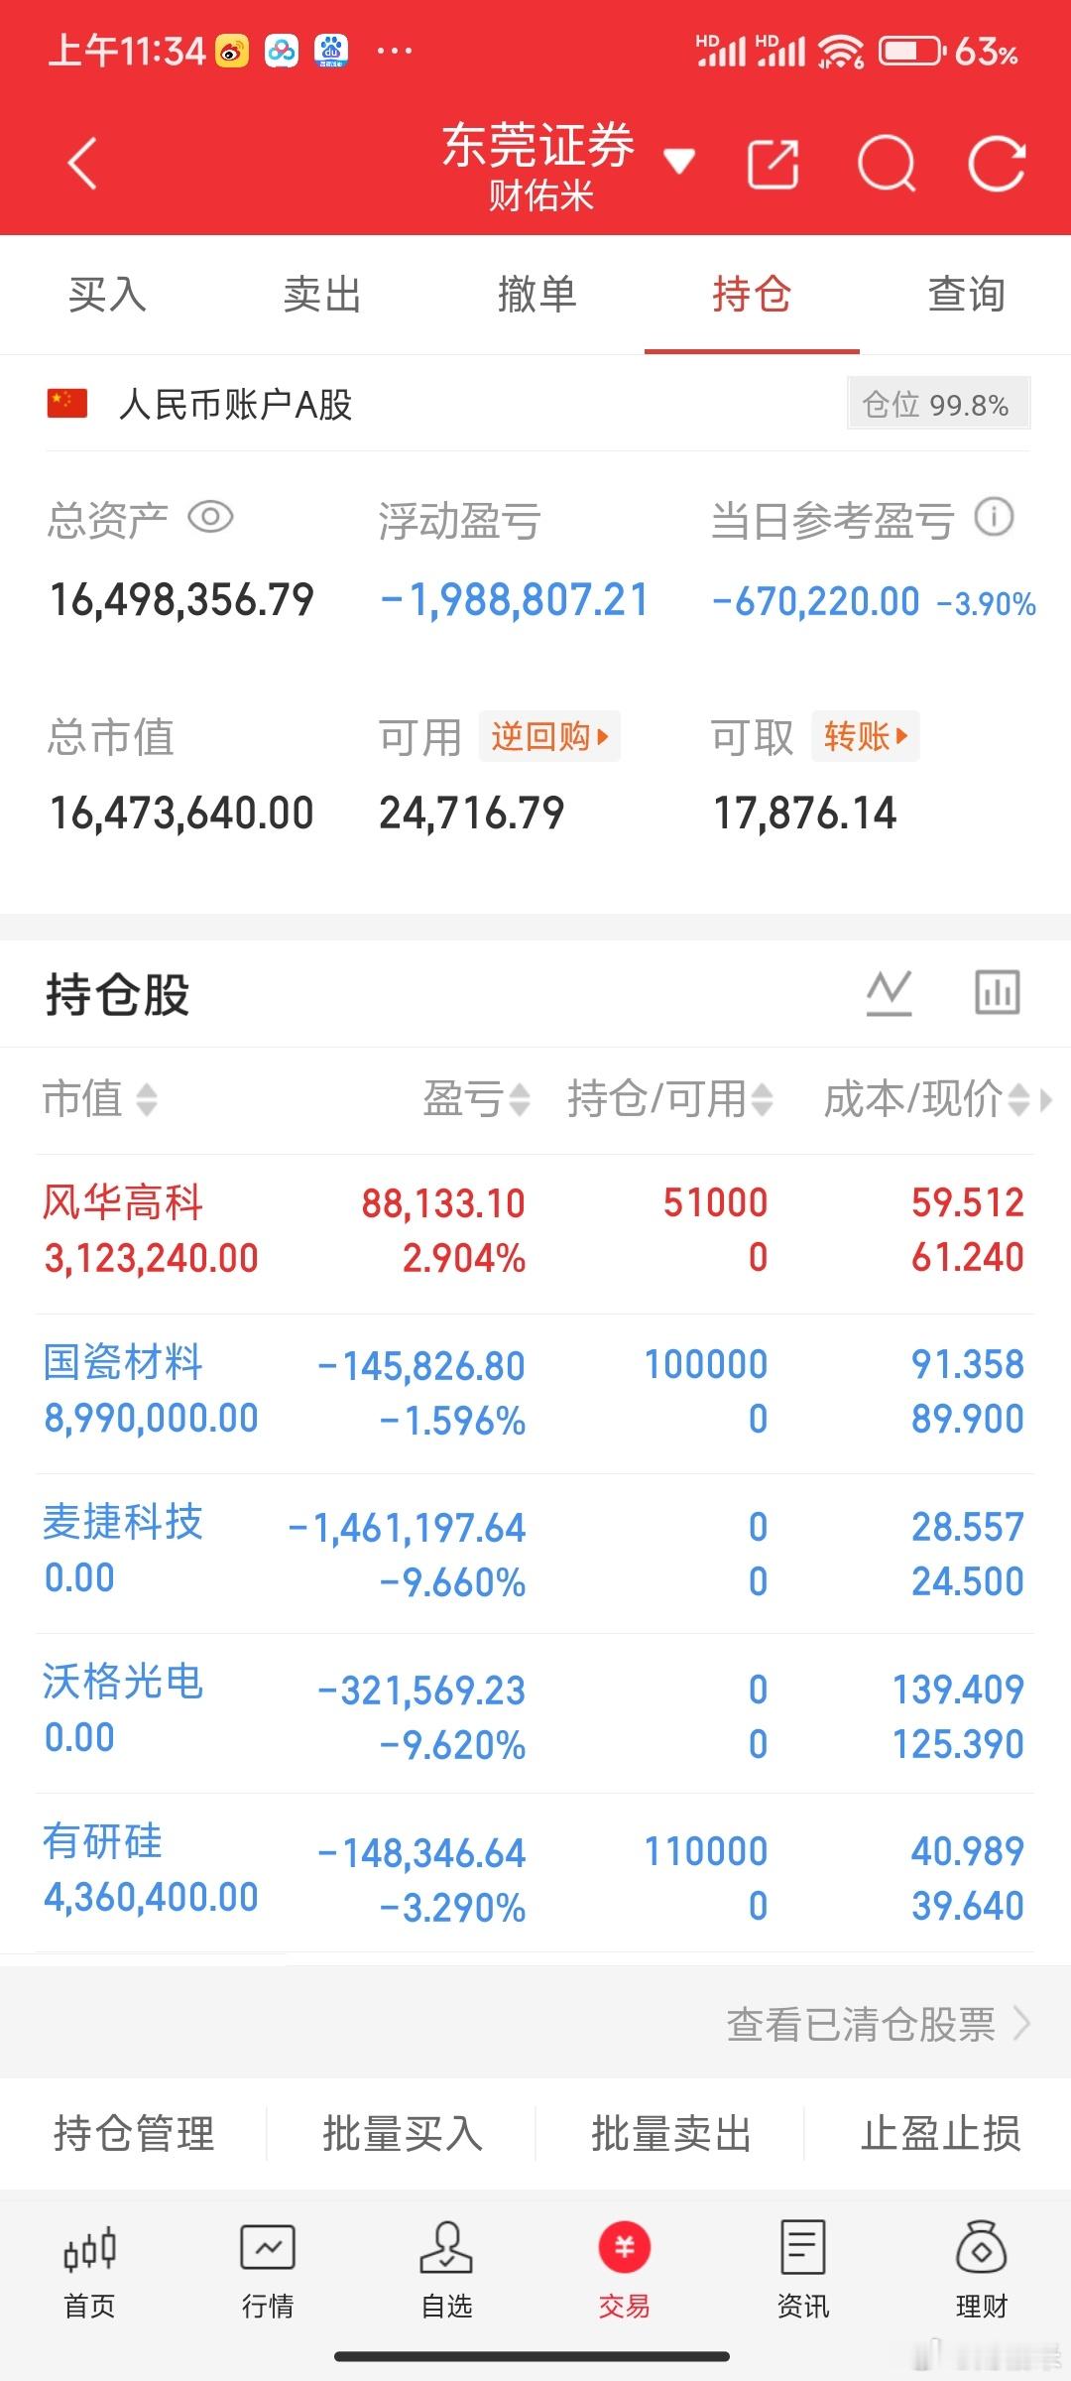Tap 总市值 value 16,473,640.00
Image resolution: width=1071 pixels, height=2381 pixels.
click(x=181, y=814)
